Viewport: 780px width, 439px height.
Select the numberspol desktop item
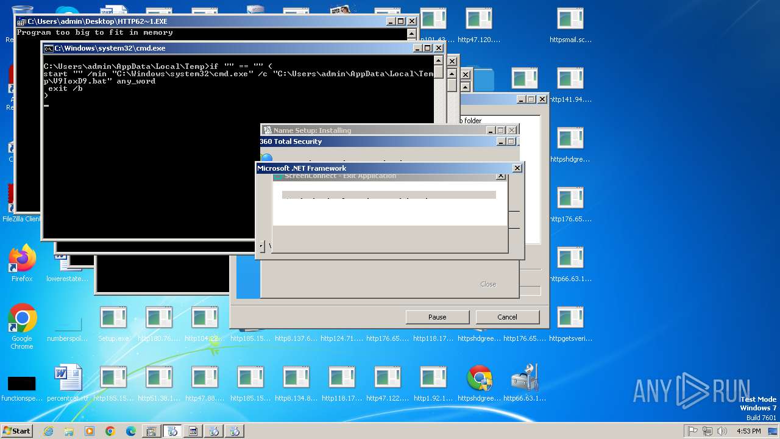[x=68, y=329]
